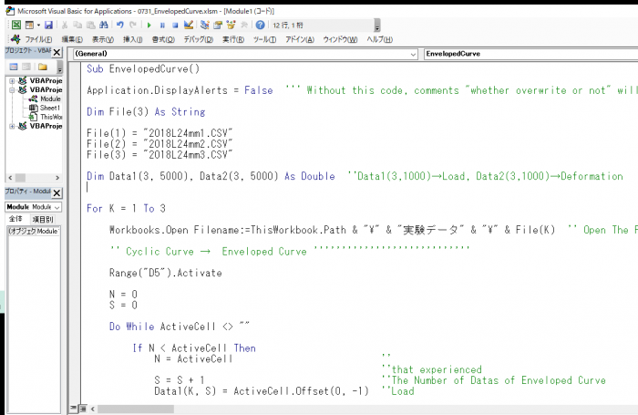638x415 pixels.
Task: Click the code pane horizontal scrollbar thumb
Action: 136,409
